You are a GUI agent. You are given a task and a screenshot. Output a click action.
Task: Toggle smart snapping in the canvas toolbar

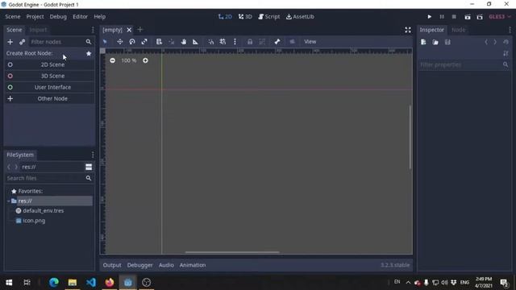[x=211, y=42]
